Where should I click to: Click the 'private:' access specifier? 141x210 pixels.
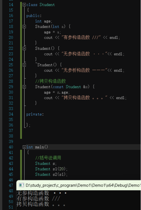click(x=35, y=114)
